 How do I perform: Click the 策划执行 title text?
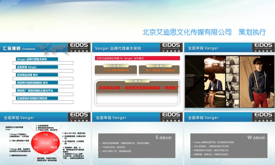252,32
